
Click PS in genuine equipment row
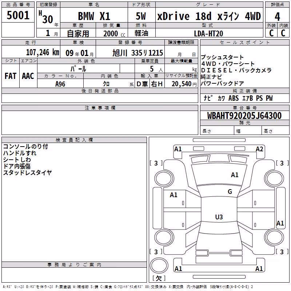pyautogui.click(x=259, y=98)
